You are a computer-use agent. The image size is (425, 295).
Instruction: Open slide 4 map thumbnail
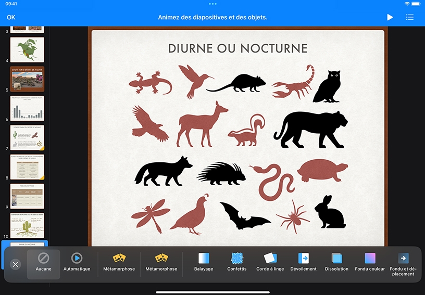(x=27, y=50)
